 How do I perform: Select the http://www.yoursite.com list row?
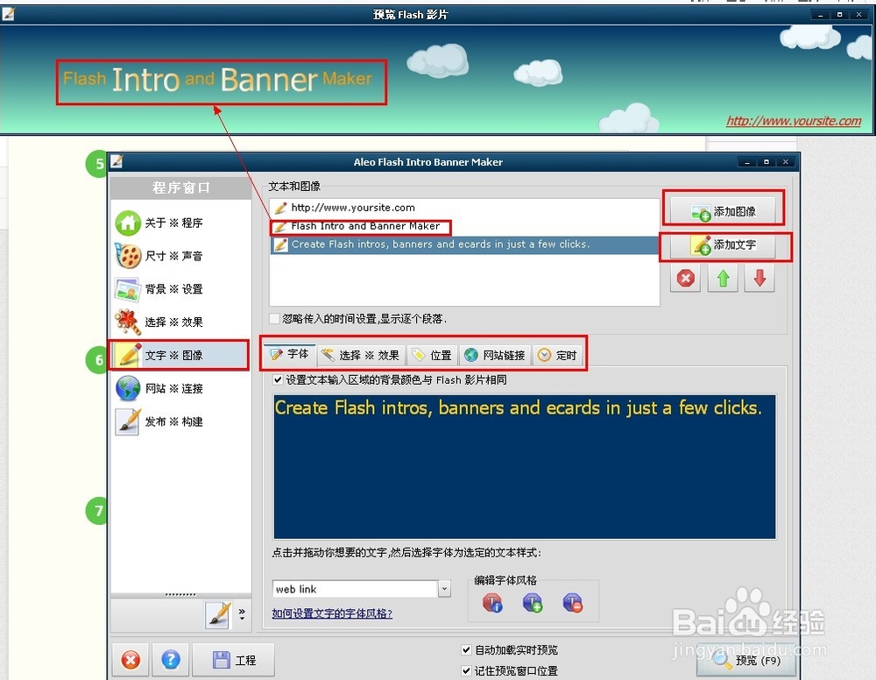(464, 208)
